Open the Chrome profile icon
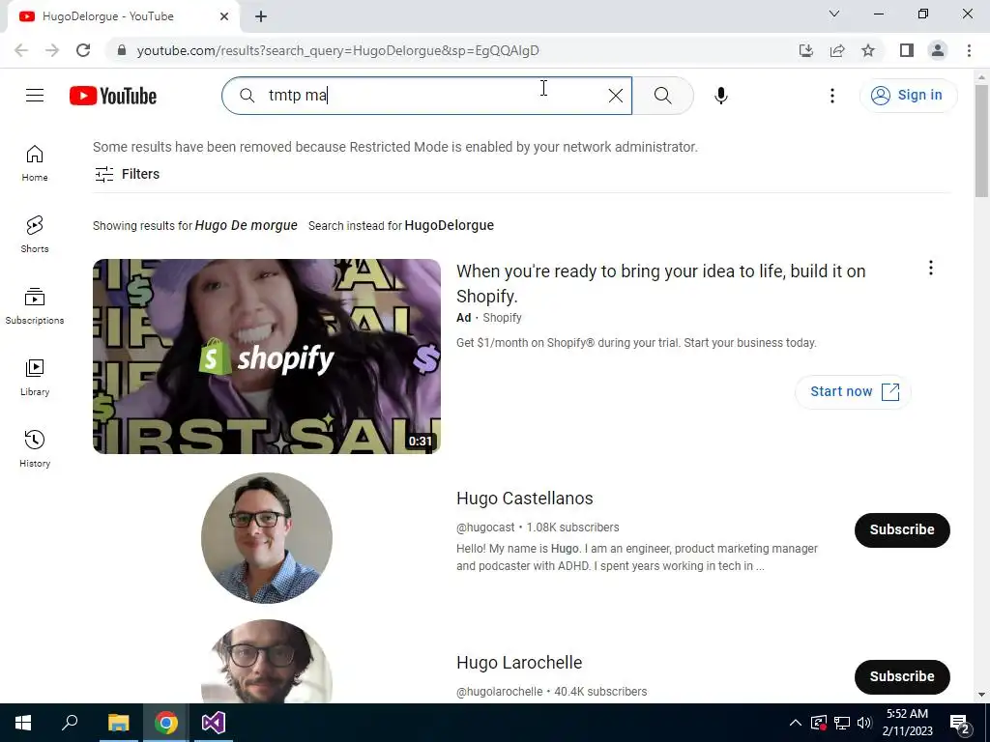Screen dimensions: 990x742 click(x=938, y=50)
